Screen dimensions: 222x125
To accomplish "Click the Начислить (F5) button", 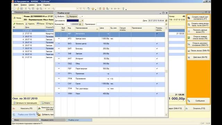I will 25,108.
